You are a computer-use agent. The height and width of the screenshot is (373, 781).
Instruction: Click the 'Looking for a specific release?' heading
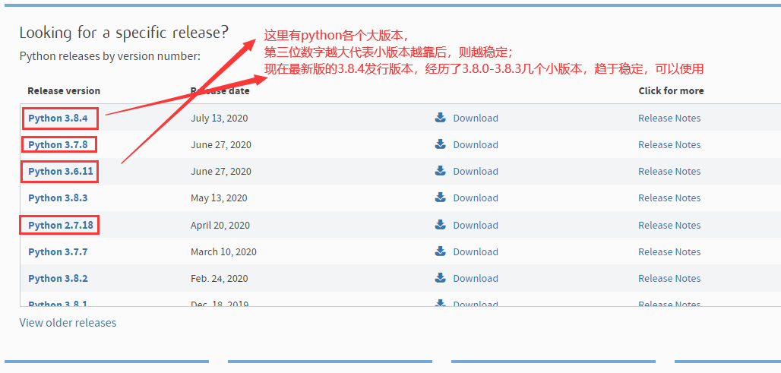124,33
